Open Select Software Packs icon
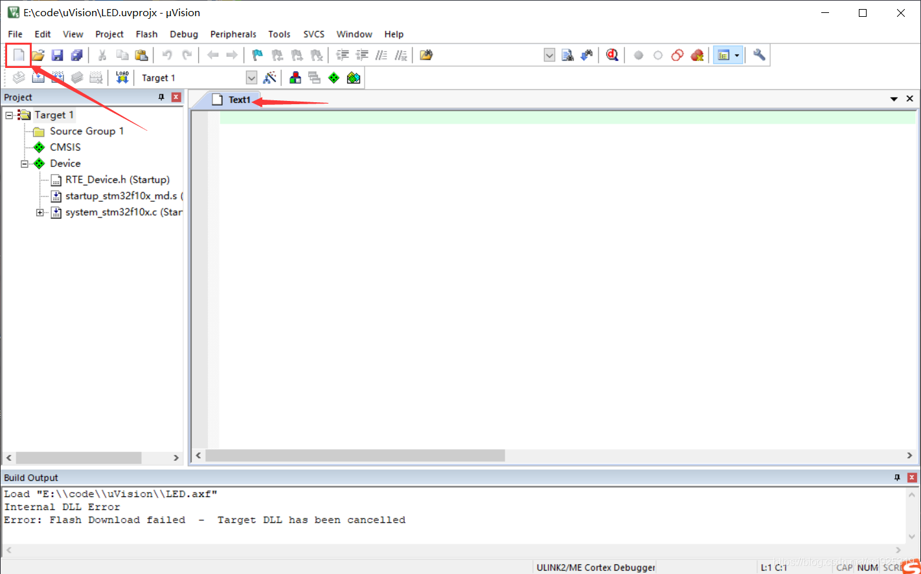This screenshot has width=921, height=574. point(354,78)
